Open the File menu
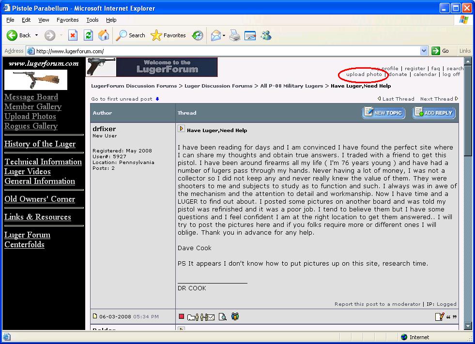 click(10, 20)
